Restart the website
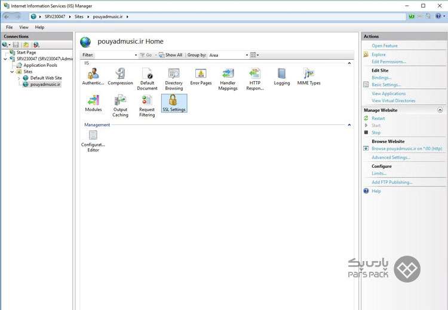This screenshot has height=310, width=448. [x=378, y=118]
